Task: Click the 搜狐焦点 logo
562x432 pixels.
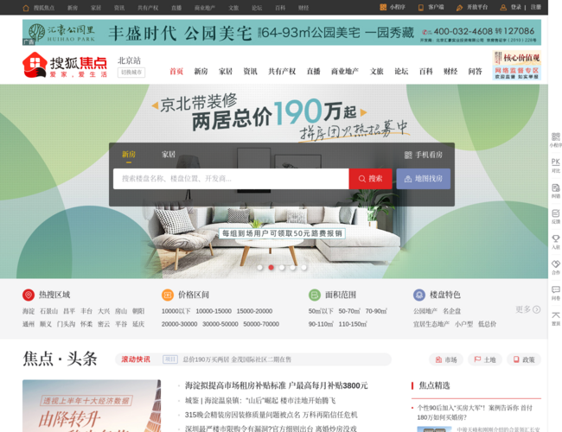Action: click(65, 65)
